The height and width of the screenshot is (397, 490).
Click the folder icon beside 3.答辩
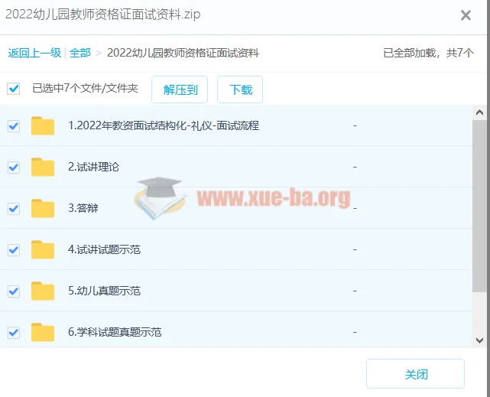coord(43,208)
